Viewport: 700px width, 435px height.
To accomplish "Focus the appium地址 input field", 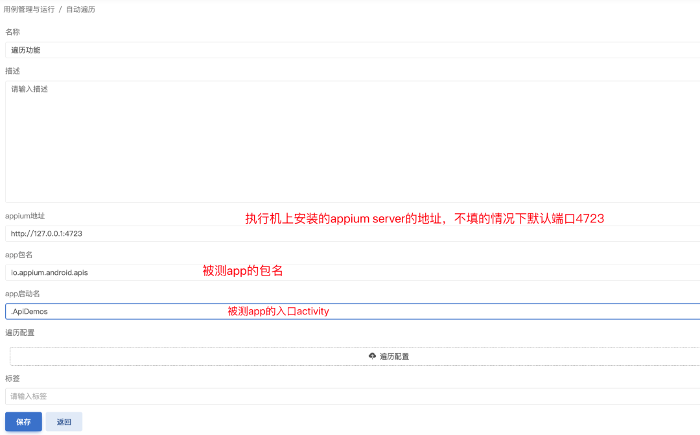I will [x=353, y=233].
